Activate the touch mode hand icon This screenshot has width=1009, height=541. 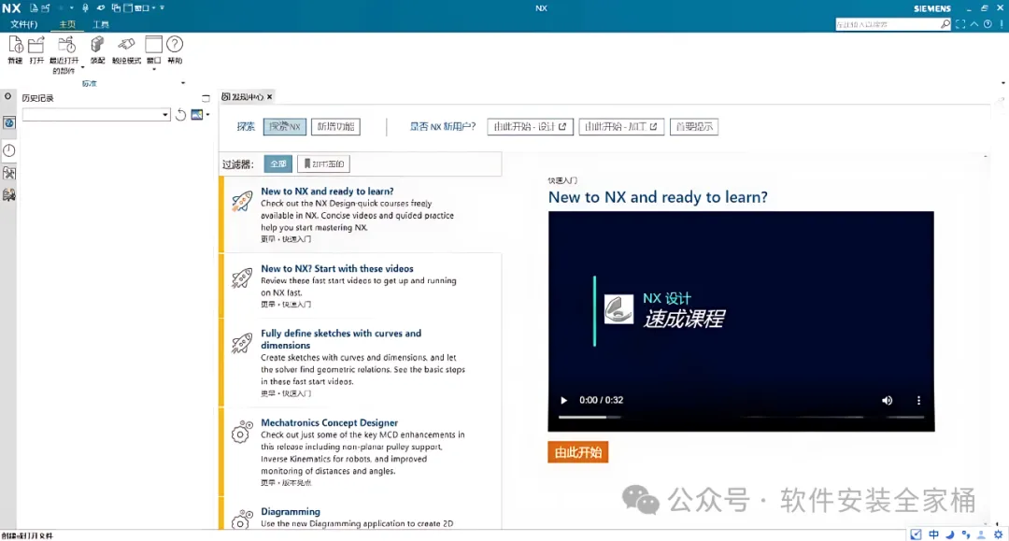point(126,45)
